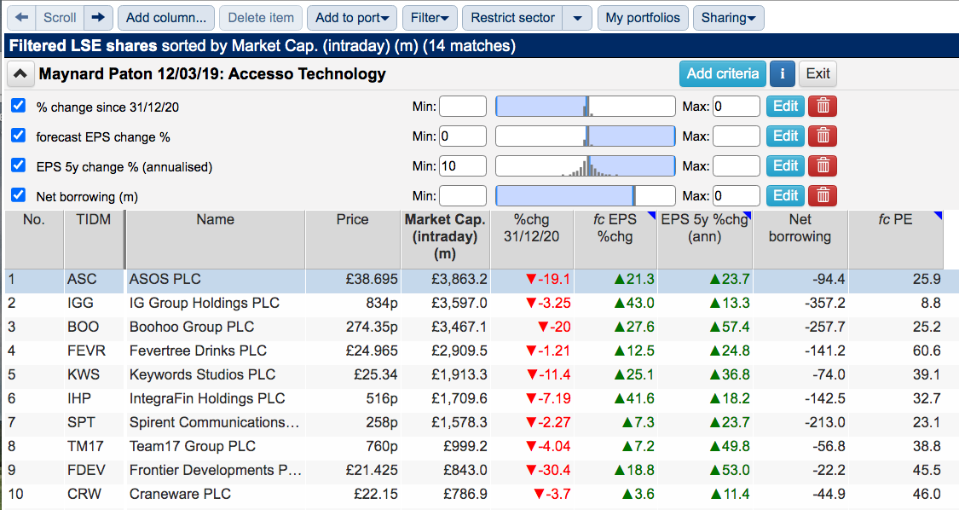Select 'Team17 Group PLC' row
The height and width of the screenshot is (510, 959).
[x=479, y=446]
